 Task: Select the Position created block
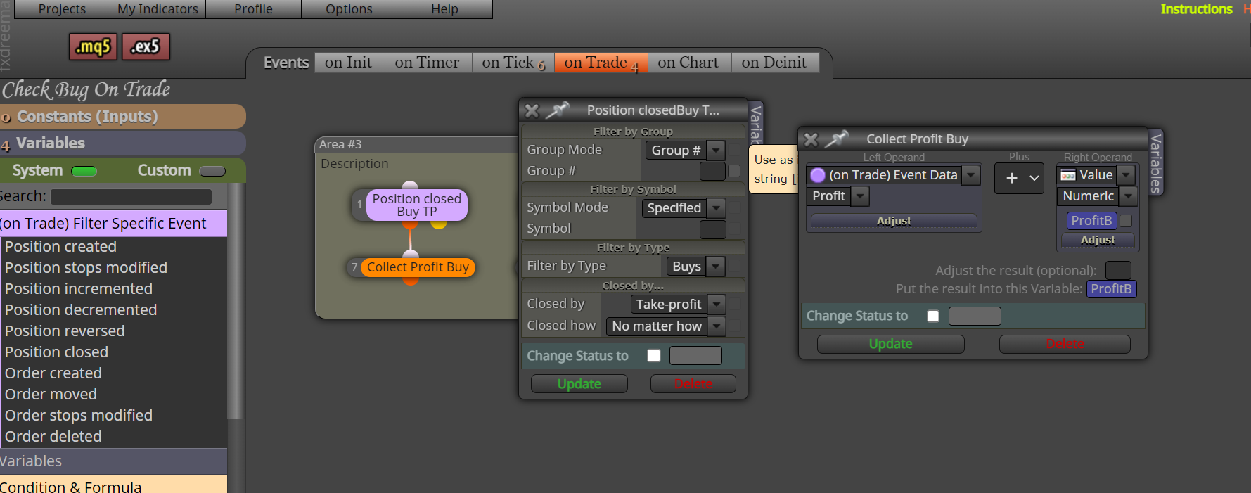pyautogui.click(x=60, y=247)
